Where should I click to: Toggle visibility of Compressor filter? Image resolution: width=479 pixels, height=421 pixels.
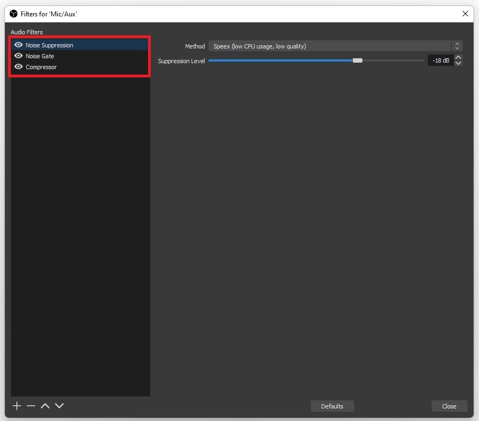[19, 66]
